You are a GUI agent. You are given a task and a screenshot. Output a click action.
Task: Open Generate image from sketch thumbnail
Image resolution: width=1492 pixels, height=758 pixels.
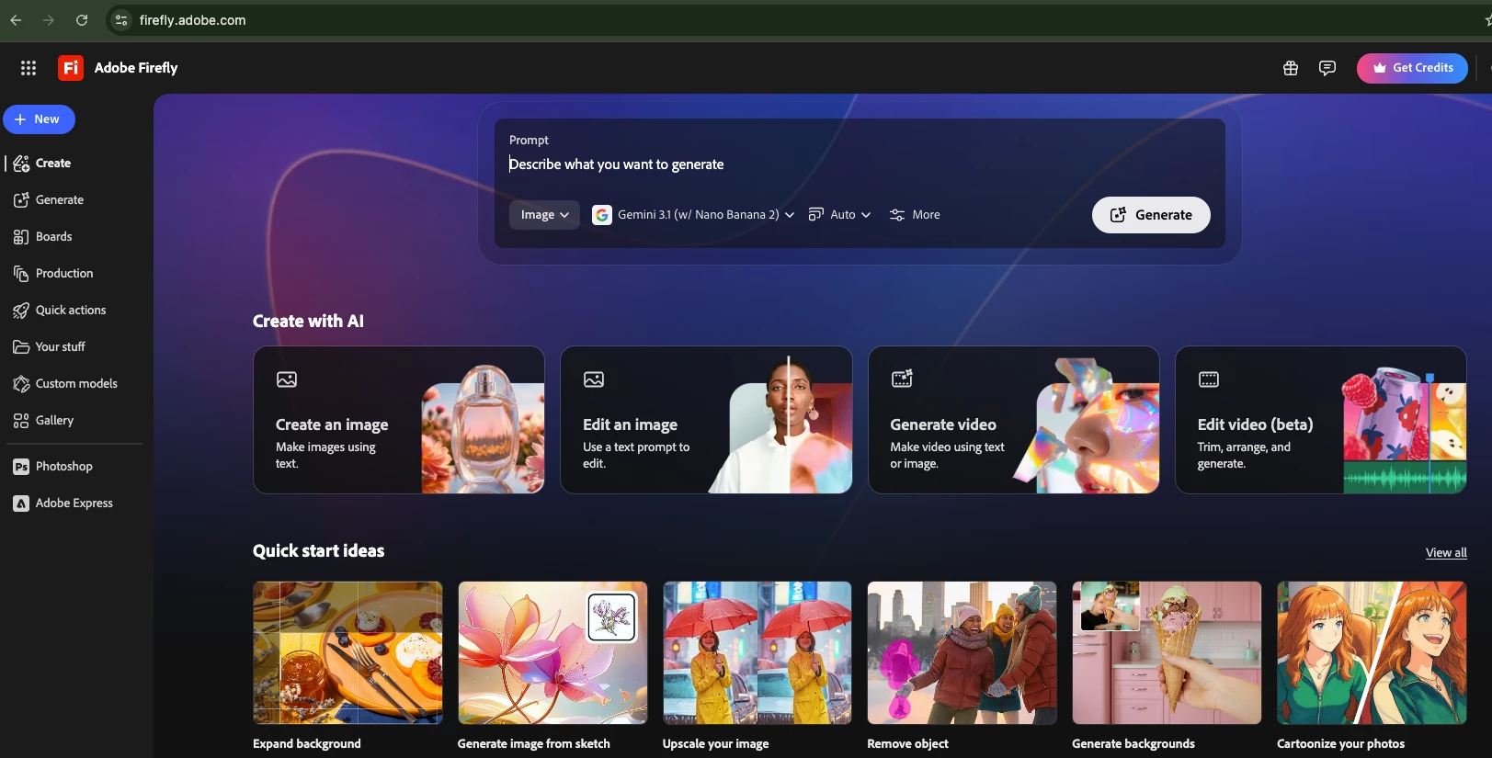pos(552,652)
